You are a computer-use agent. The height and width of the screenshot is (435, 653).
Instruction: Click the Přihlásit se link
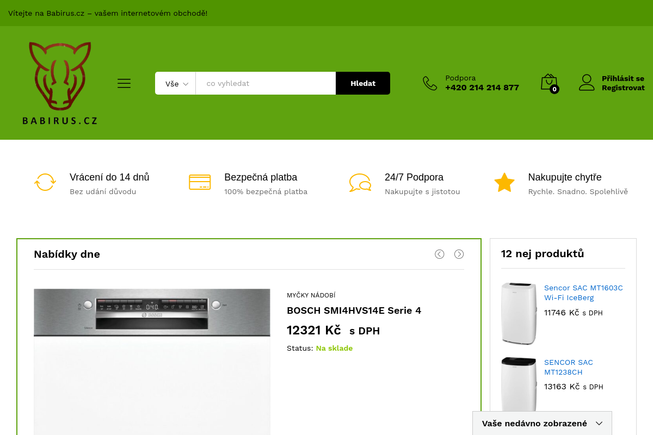coord(623,78)
